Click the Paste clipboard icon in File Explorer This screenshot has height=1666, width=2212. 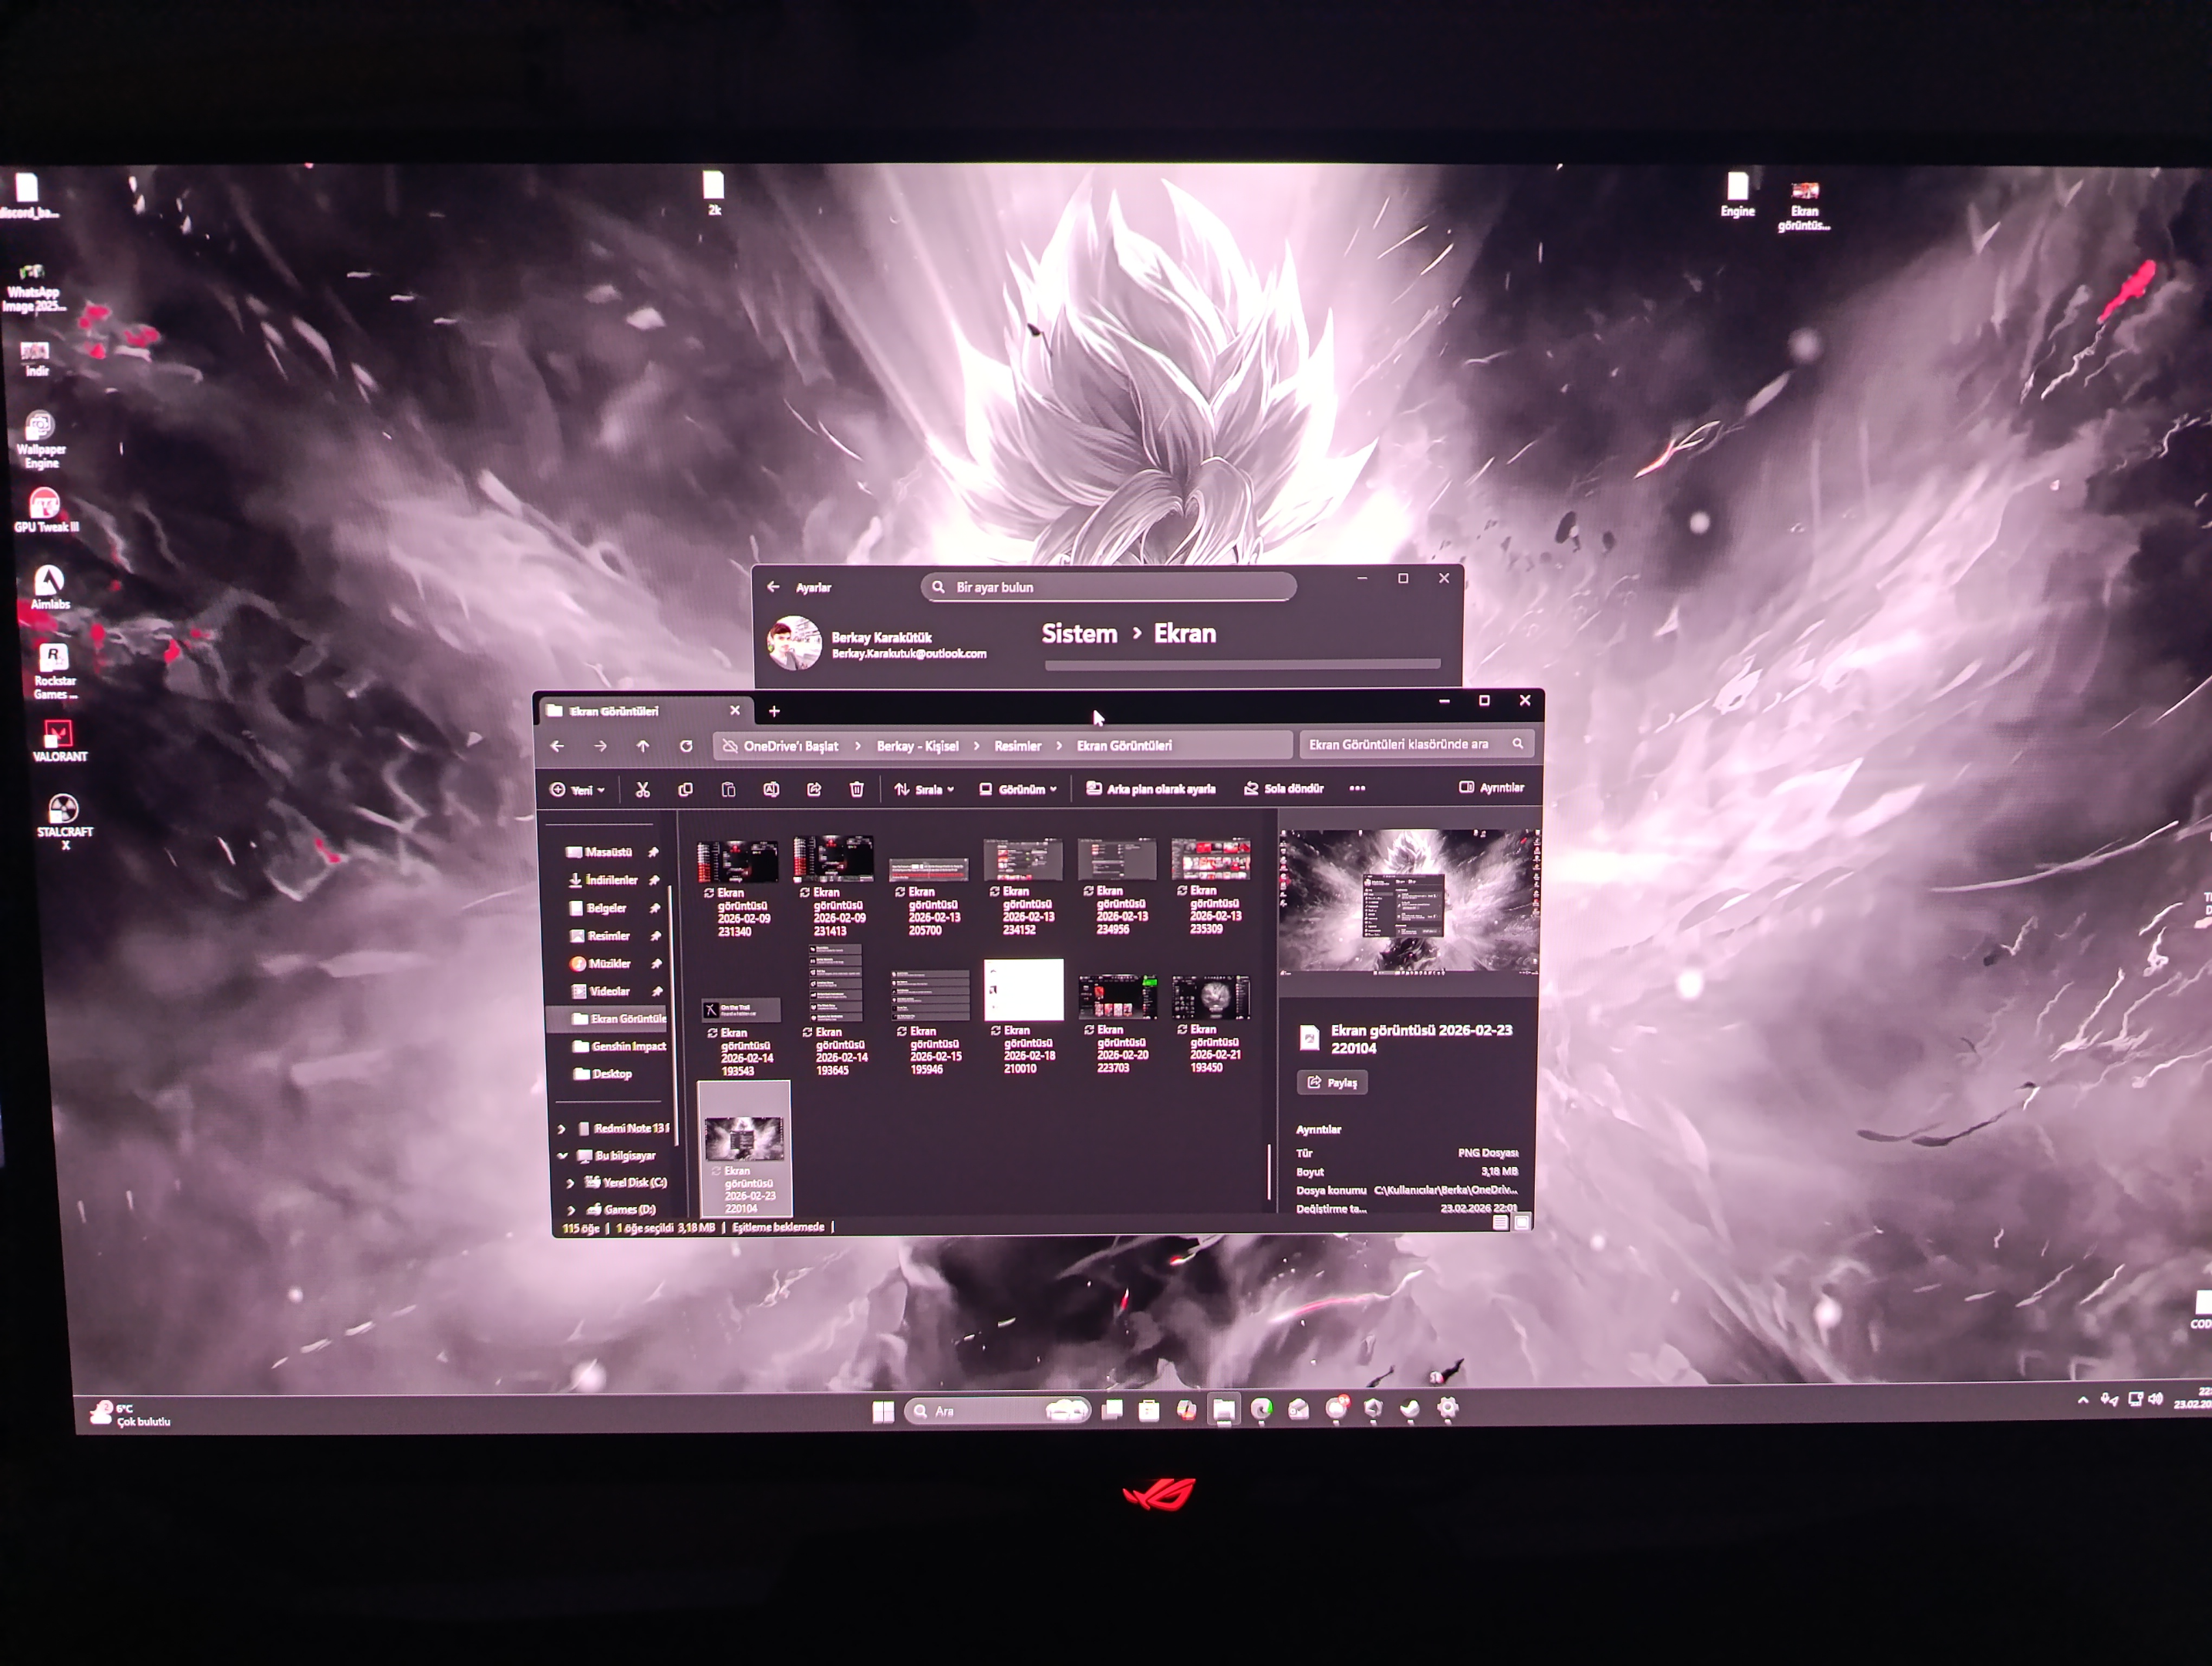729,790
